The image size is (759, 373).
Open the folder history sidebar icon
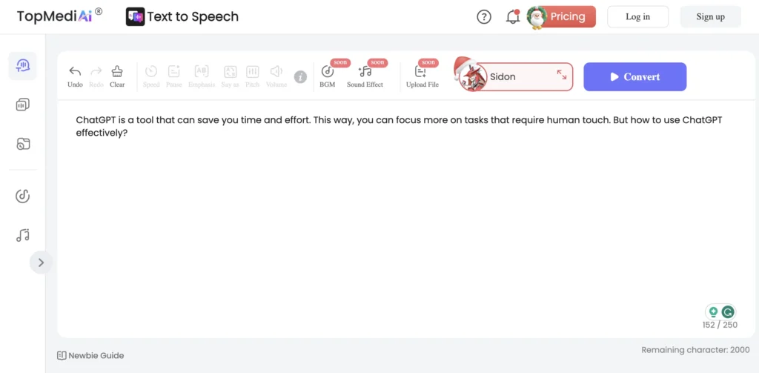click(x=23, y=144)
